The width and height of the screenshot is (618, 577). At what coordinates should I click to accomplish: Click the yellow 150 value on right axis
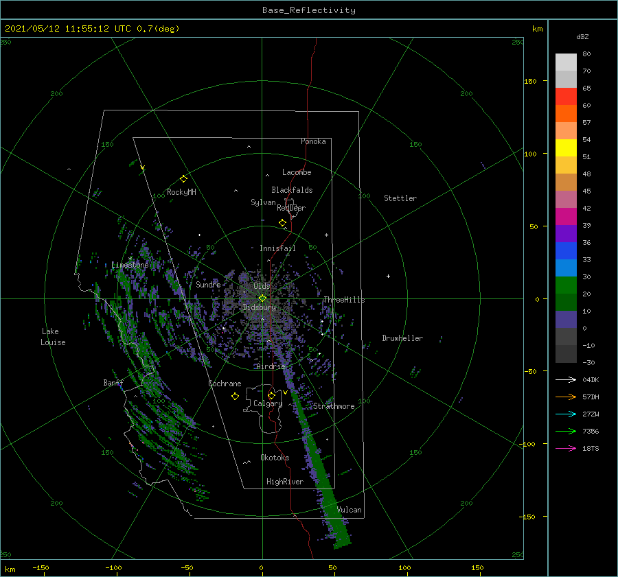coord(530,81)
